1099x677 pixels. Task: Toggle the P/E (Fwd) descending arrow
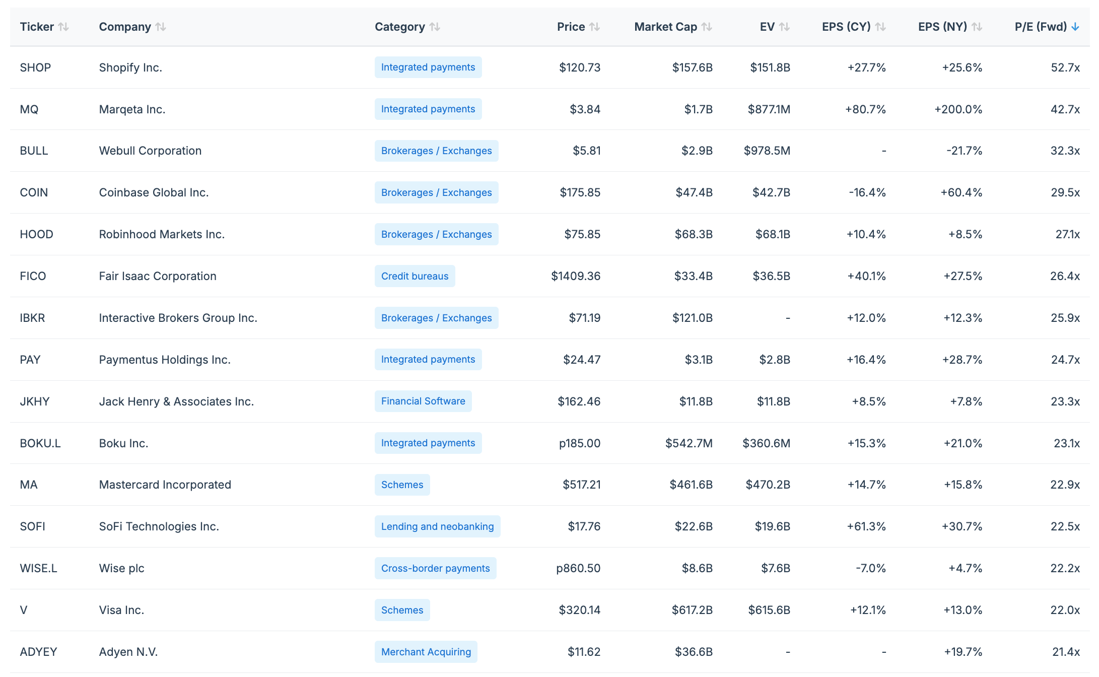pyautogui.click(x=1075, y=27)
